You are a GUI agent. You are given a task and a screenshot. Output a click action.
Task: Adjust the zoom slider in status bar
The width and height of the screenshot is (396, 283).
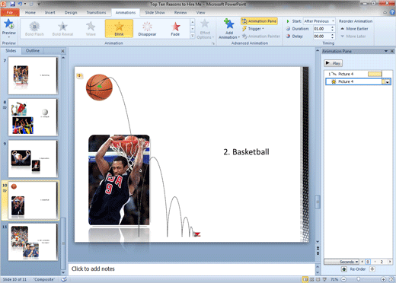(359, 279)
